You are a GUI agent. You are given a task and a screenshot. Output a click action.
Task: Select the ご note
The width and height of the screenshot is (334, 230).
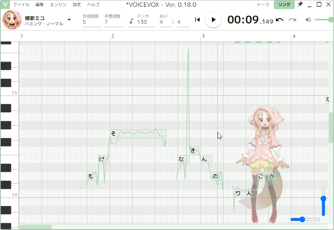point(263,176)
